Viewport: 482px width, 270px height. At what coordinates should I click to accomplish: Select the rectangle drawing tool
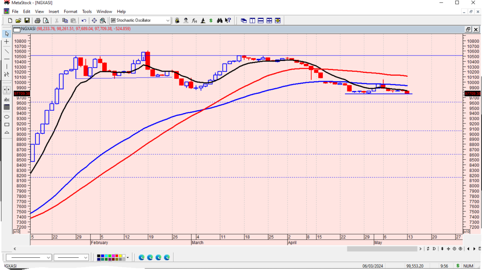(x=7, y=124)
